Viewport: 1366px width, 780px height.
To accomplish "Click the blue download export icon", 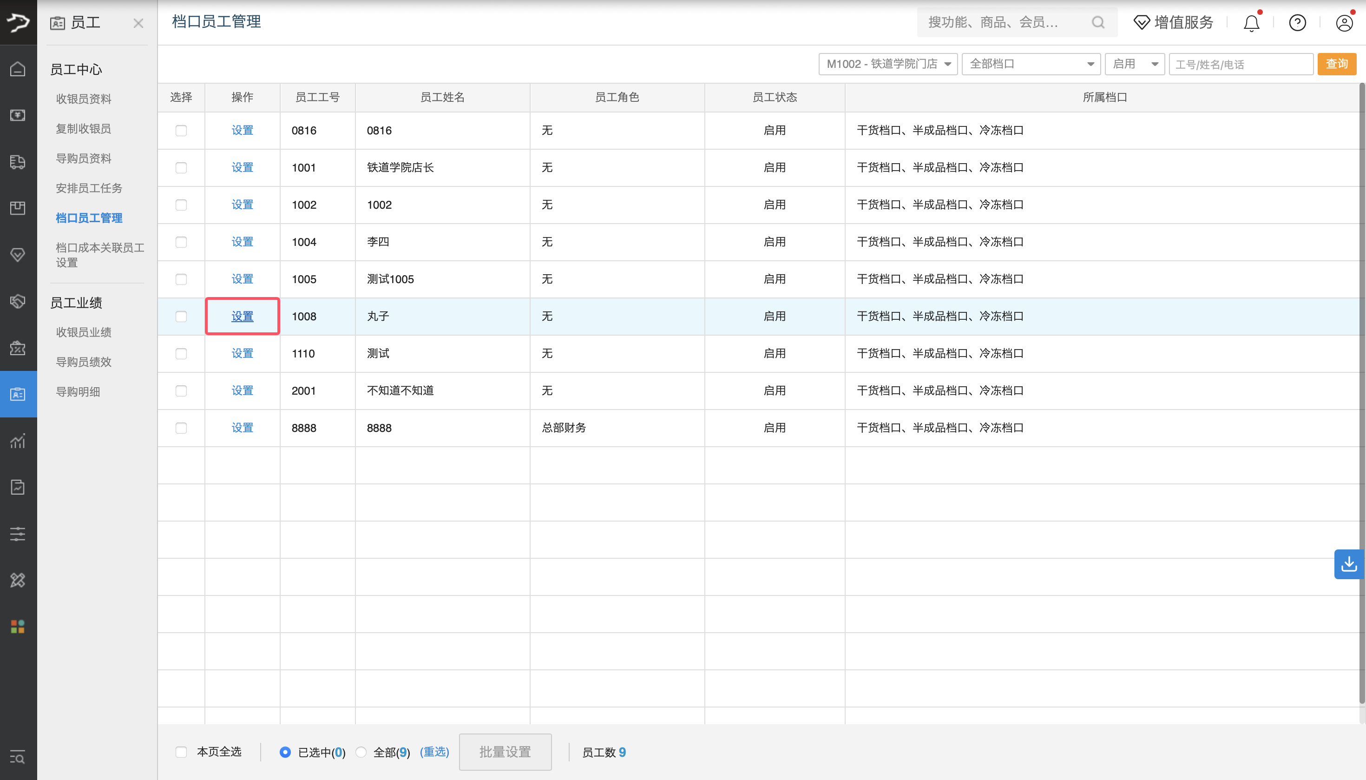I will [x=1348, y=564].
